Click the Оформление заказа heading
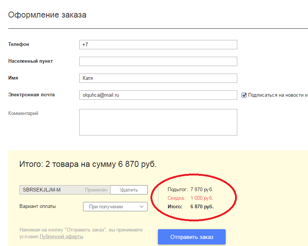 (47, 15)
